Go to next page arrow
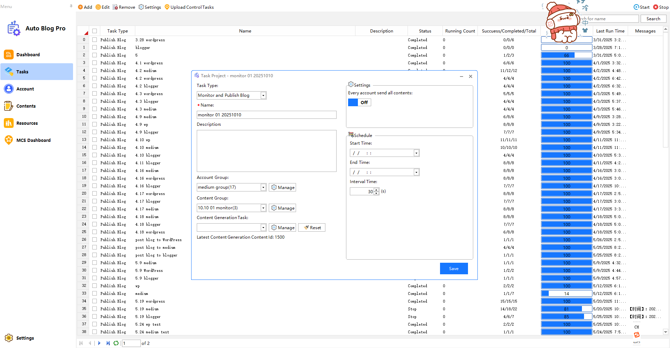 click(x=99, y=343)
